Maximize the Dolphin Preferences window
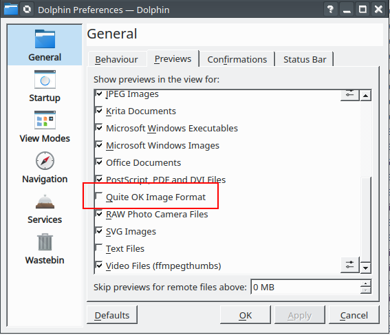Viewport: 390px width, 335px height. pos(362,10)
